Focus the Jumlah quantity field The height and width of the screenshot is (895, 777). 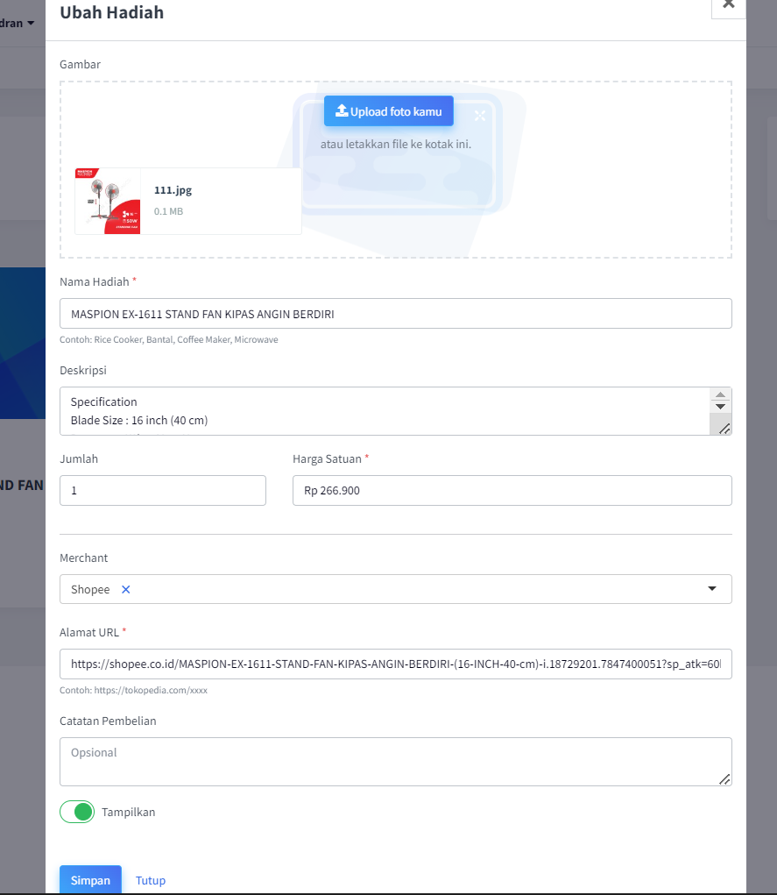click(x=163, y=490)
